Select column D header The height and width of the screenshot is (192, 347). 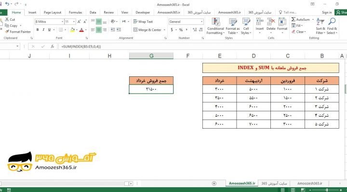pos(254,56)
